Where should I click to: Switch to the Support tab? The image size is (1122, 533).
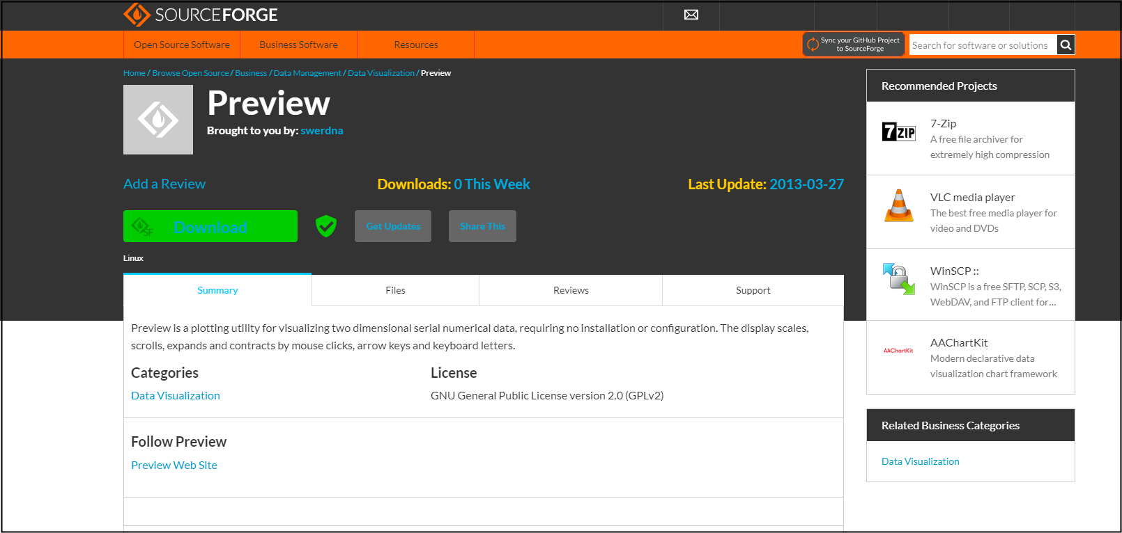pyautogui.click(x=753, y=290)
